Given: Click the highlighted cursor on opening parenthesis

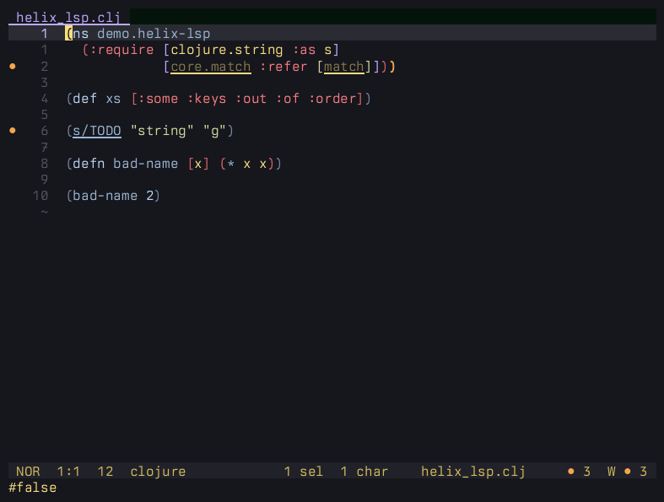Looking at the screenshot, I should click(68, 34).
